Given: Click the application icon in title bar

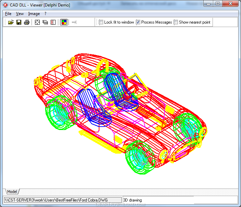Looking at the screenshot, I should [5, 5].
